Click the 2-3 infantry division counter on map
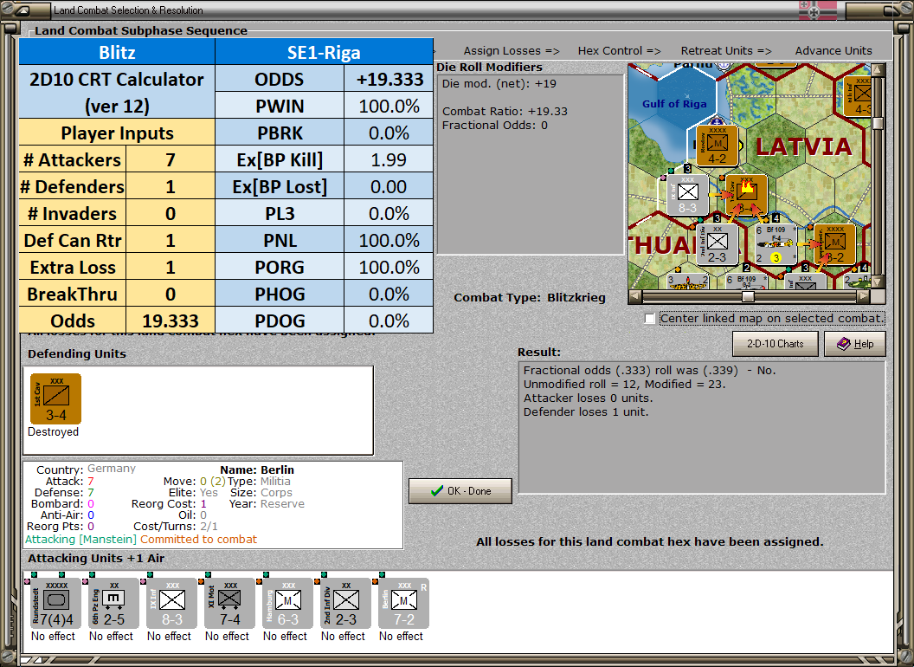This screenshot has width=914, height=667. click(717, 244)
